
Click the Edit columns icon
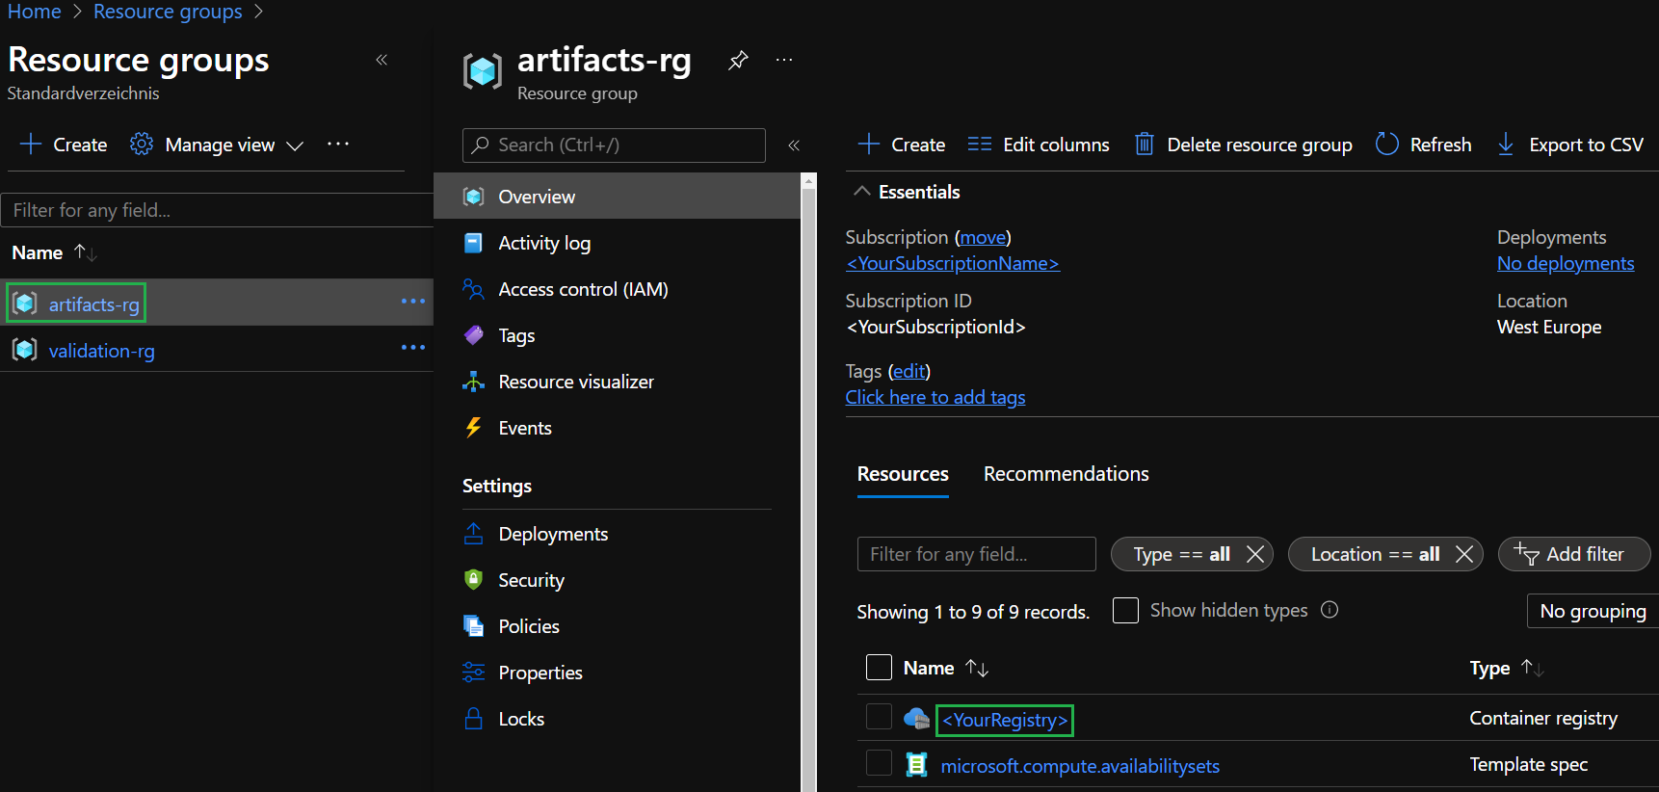(x=979, y=145)
